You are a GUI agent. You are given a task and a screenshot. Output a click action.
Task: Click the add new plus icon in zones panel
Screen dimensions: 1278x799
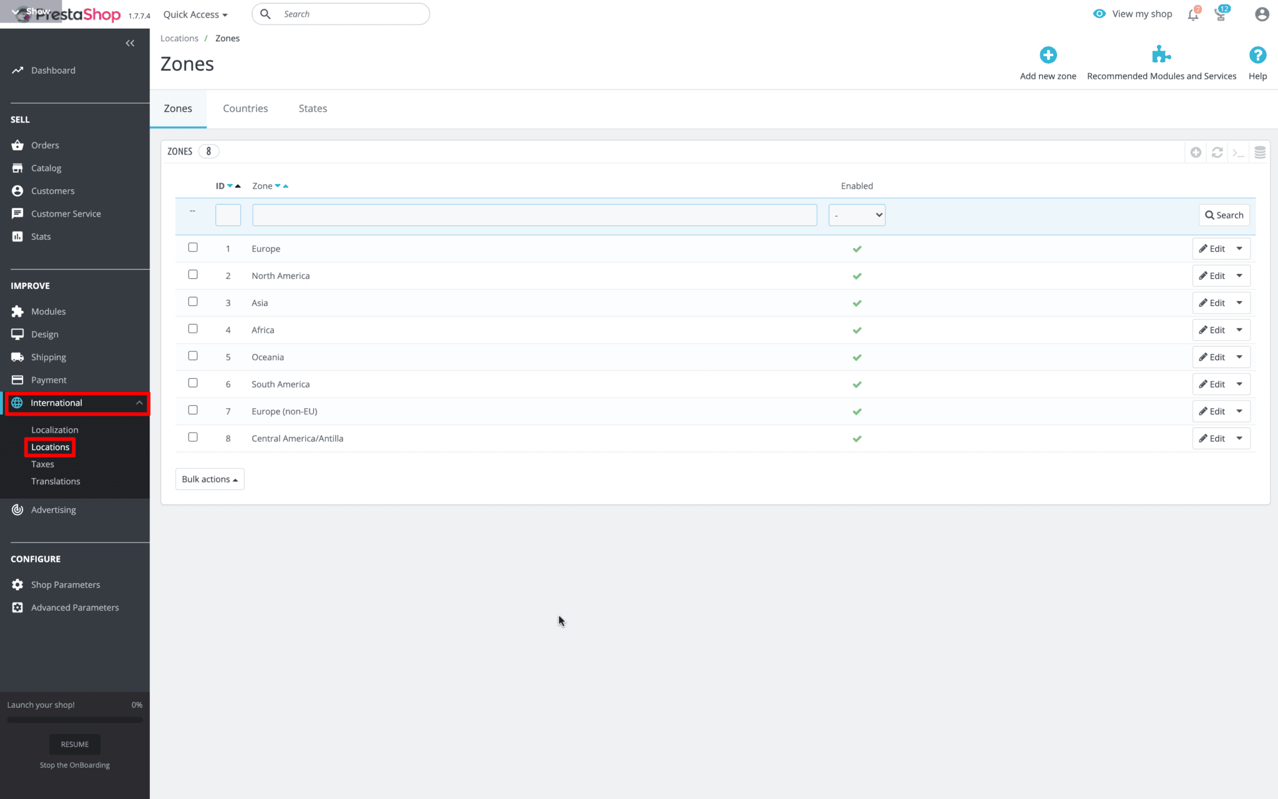[x=1196, y=152]
